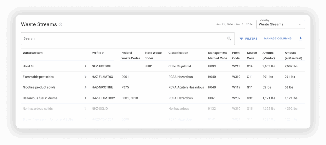Click the info icon beside Waste Streams
This screenshot has height=145, width=326.
60,24
